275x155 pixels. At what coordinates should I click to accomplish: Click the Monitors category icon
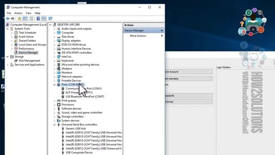(x=59, y=73)
